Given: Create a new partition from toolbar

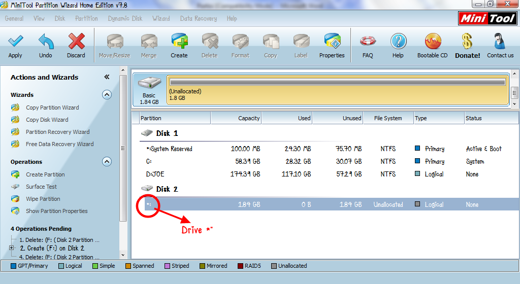Looking at the screenshot, I should (x=179, y=46).
